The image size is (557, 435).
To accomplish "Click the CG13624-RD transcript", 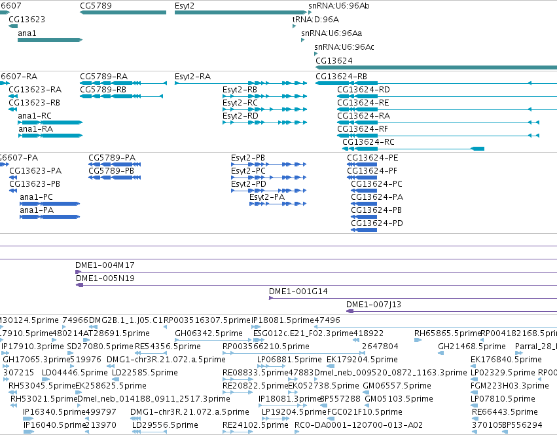I will pyautogui.click(x=447, y=96).
